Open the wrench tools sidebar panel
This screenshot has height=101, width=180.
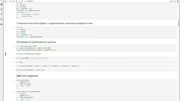1,14
